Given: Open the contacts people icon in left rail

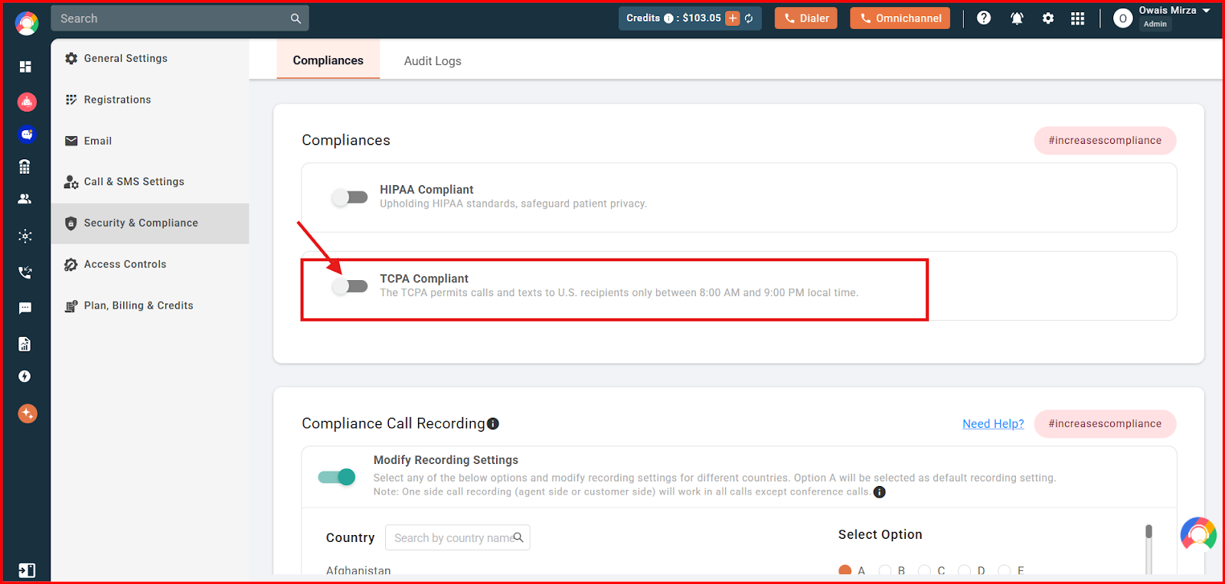Looking at the screenshot, I should [25, 199].
